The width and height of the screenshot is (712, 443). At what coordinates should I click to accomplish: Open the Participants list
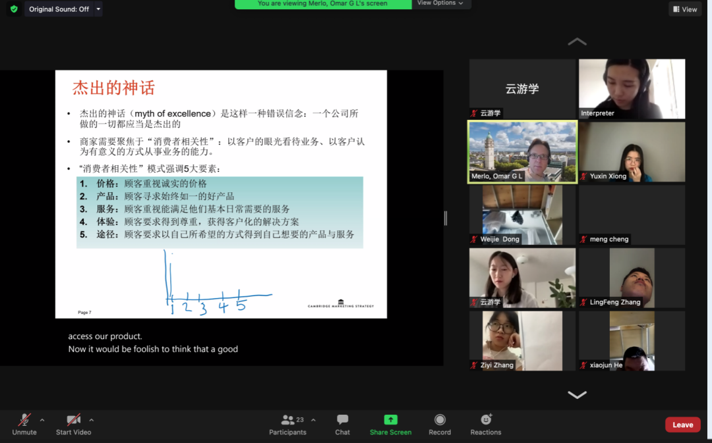pos(287,424)
